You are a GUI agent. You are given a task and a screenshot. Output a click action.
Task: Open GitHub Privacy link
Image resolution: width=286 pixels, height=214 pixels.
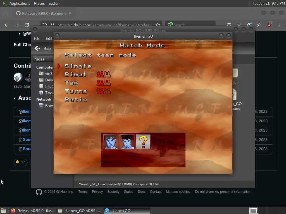point(97,192)
